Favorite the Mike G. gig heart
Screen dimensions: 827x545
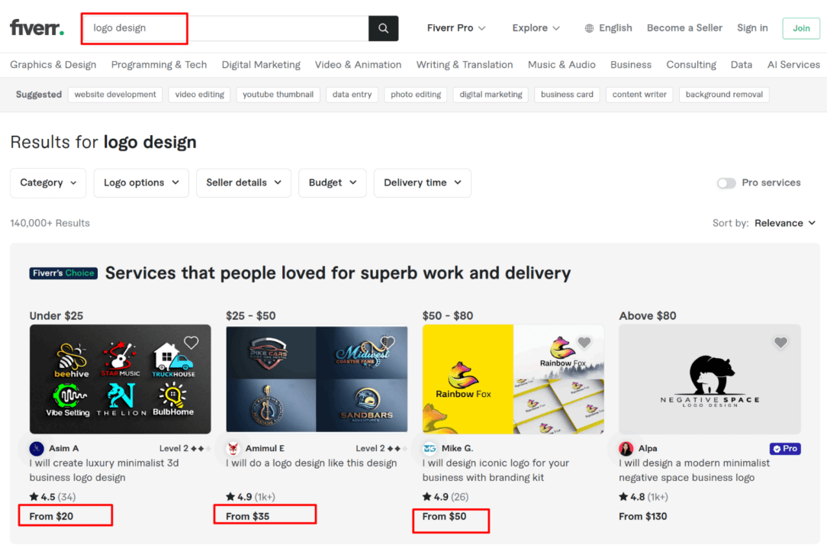coord(584,343)
